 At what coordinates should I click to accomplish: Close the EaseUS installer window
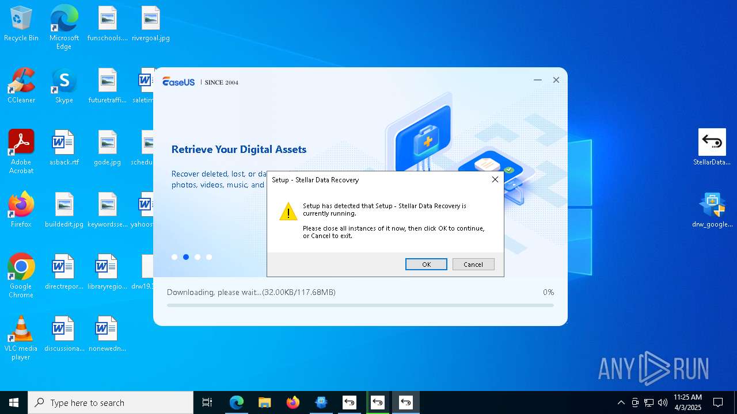[556, 80]
